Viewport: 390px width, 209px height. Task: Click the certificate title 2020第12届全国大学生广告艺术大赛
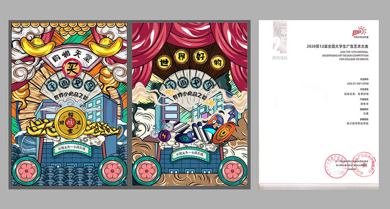(337, 46)
